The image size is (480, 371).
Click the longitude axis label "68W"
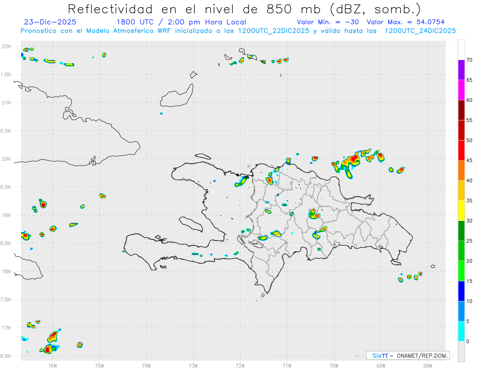pyautogui.click(x=428, y=365)
